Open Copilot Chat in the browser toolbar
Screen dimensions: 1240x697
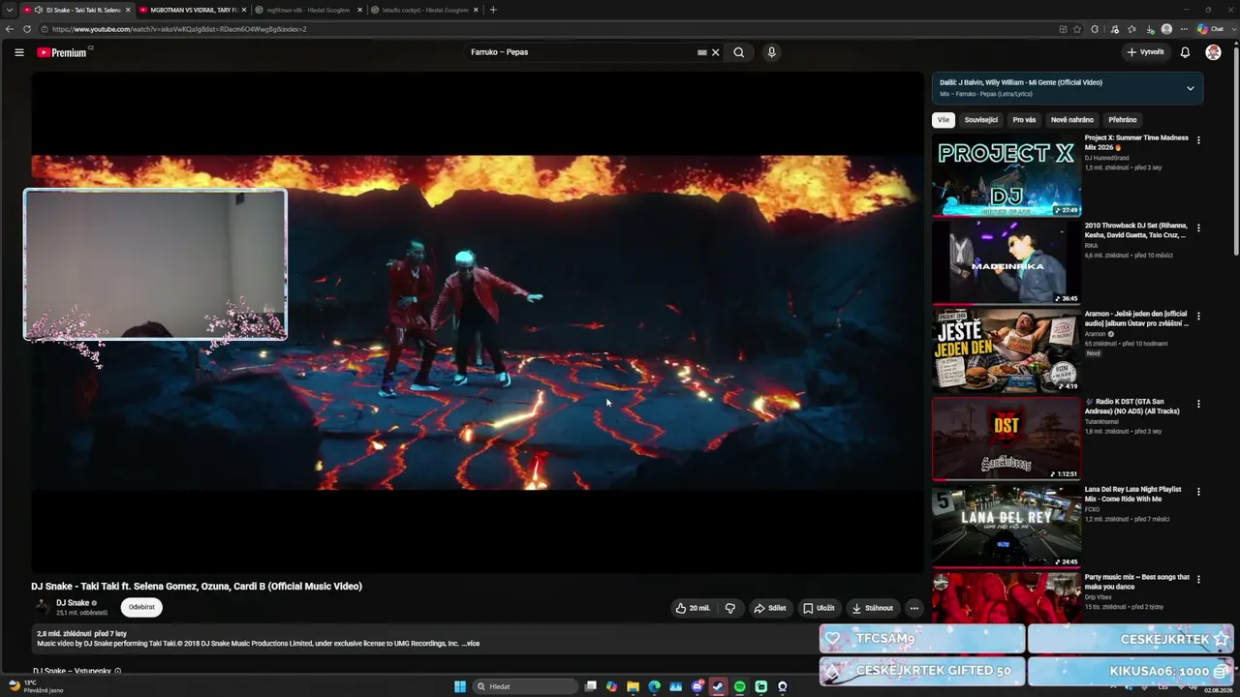pos(1211,29)
